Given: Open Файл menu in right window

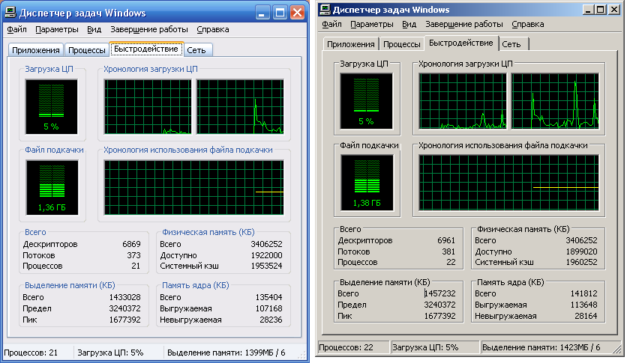Looking at the screenshot, I should pyautogui.click(x=331, y=25).
